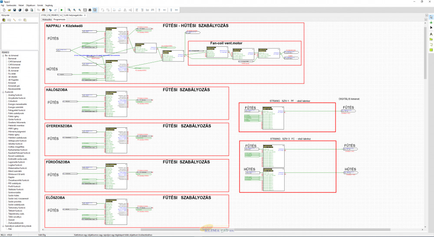Click the pencil edit icon in the Könyvtár panel
The width and height of the screenshot is (434, 237).
click(14, 20)
